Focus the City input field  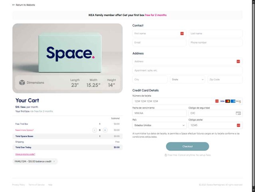[x=150, y=79]
